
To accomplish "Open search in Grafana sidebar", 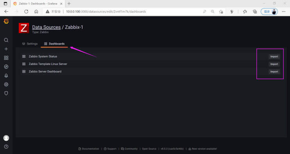I will pos(6,40).
